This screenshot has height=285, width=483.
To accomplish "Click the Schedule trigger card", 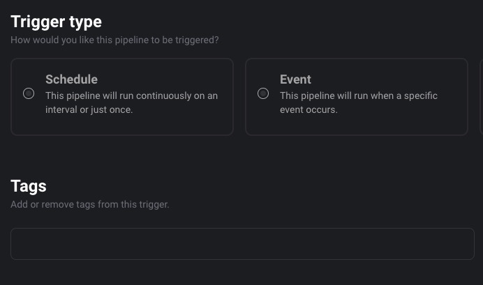I will click(x=122, y=97).
